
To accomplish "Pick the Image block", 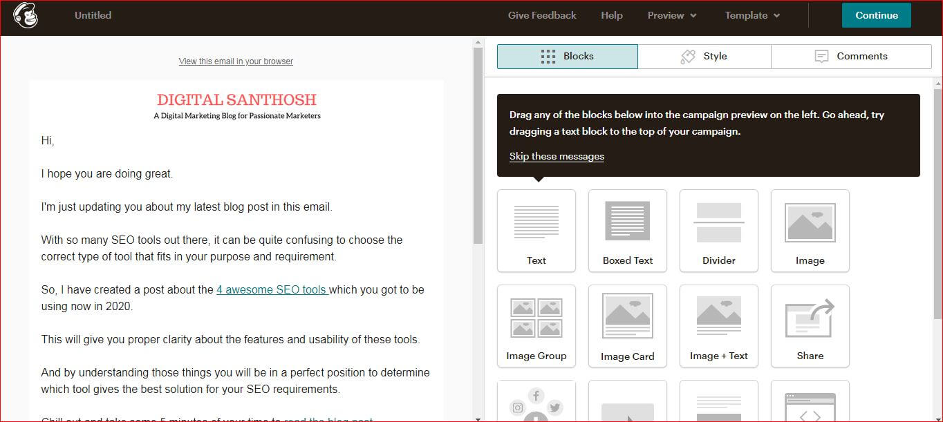I will [x=810, y=231].
